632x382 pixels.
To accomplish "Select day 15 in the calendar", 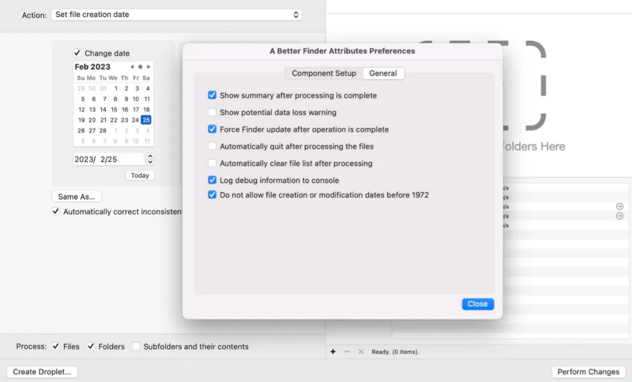I will pos(114,109).
